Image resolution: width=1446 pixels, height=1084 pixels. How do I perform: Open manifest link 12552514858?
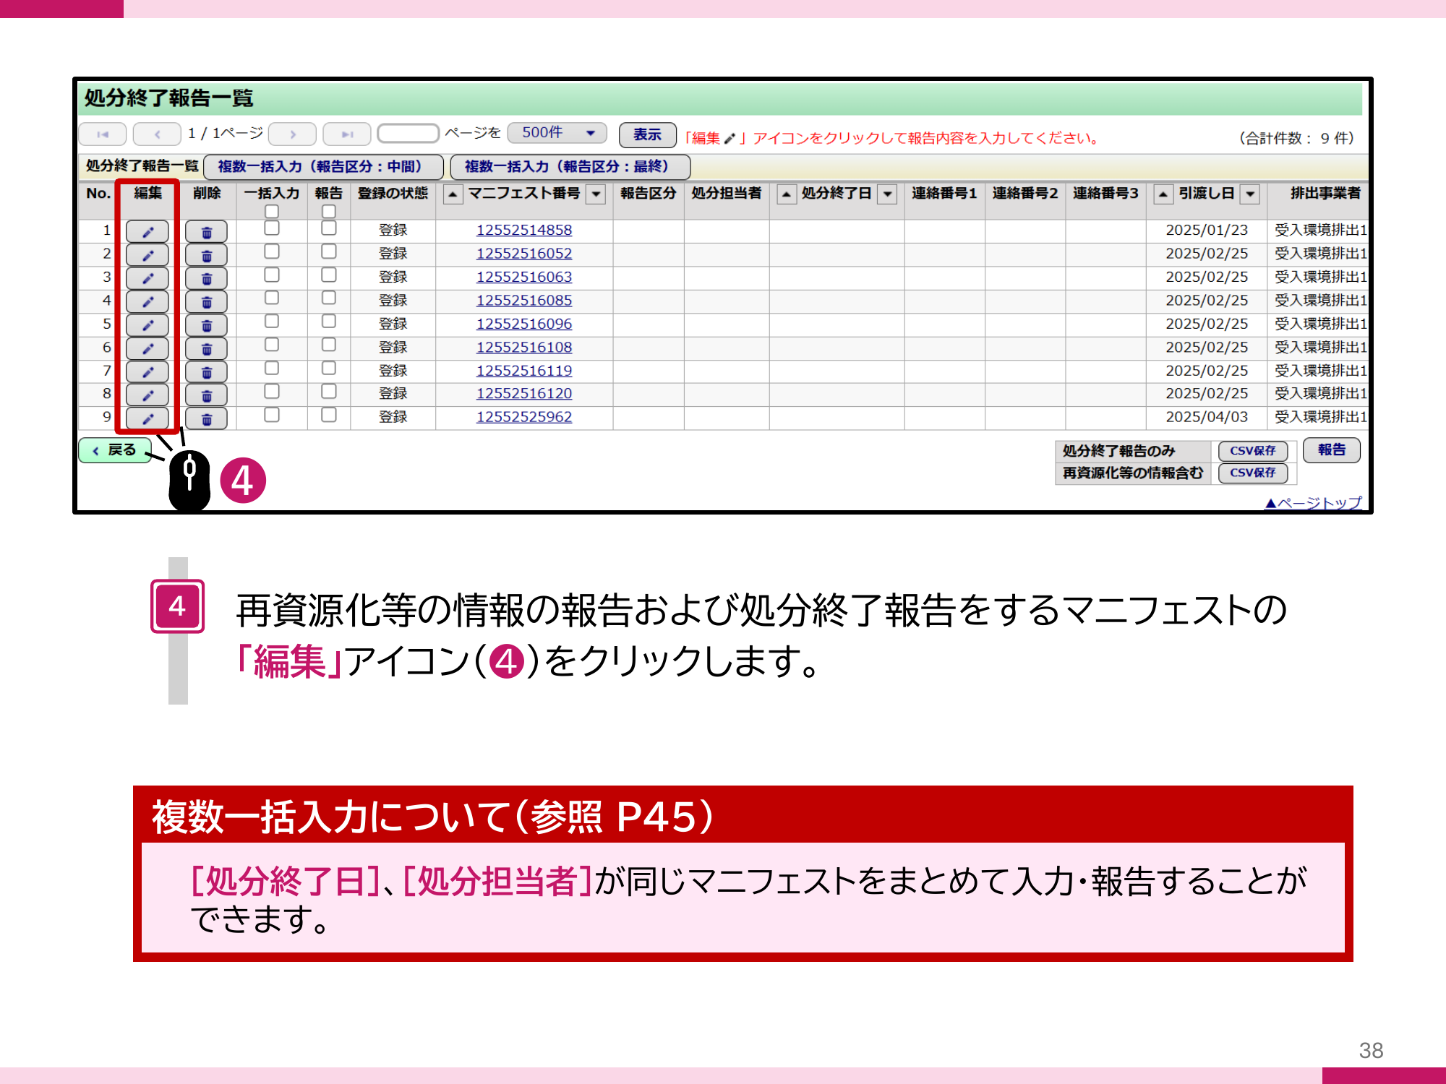pyautogui.click(x=524, y=230)
